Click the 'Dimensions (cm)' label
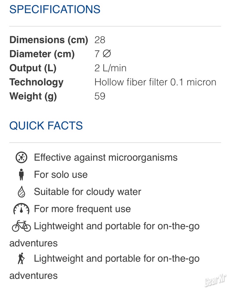This screenshot has width=230, height=291. (x=49, y=40)
